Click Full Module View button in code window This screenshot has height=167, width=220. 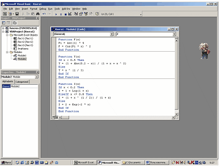coord(57,117)
